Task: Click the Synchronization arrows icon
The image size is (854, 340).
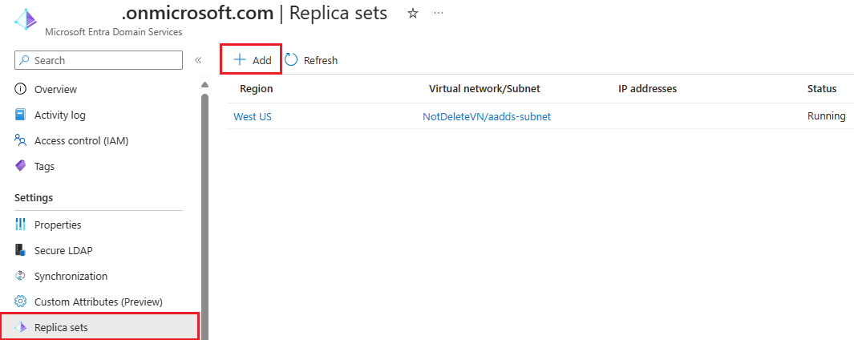Action: 21,276
